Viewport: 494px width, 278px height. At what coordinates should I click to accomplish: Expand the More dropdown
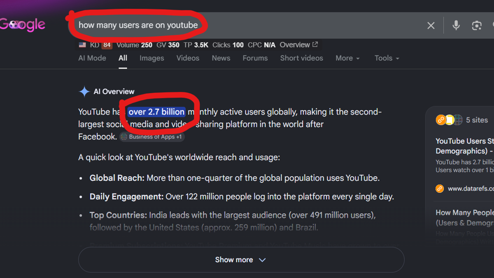pos(347,58)
